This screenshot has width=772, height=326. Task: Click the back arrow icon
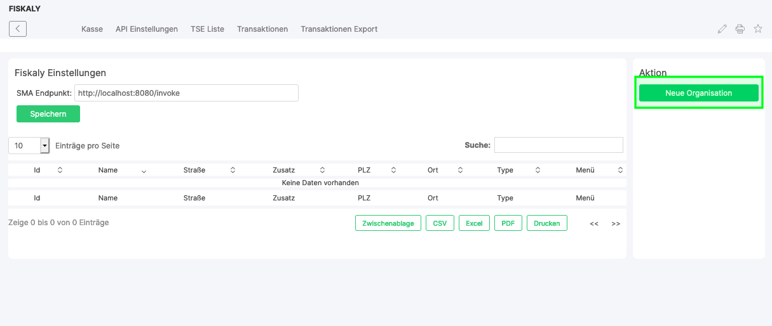coord(18,29)
